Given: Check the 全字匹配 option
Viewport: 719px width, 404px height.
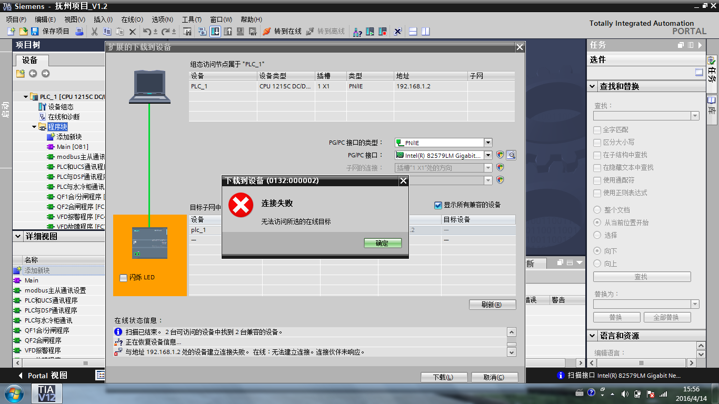Looking at the screenshot, I should click(x=597, y=130).
